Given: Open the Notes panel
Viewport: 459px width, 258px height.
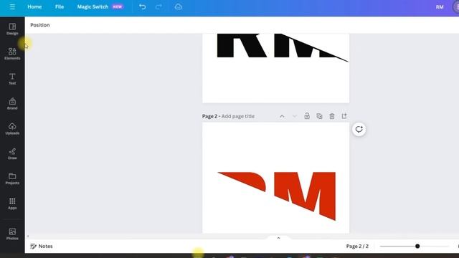Looking at the screenshot, I should point(42,247).
